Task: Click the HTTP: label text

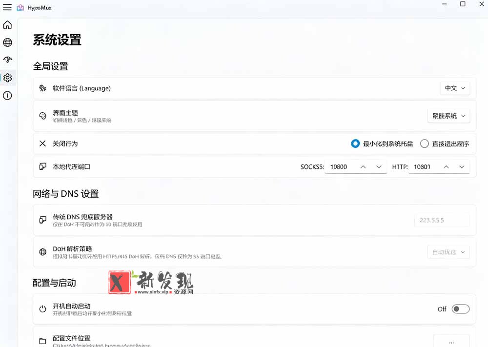Action: click(x=400, y=167)
